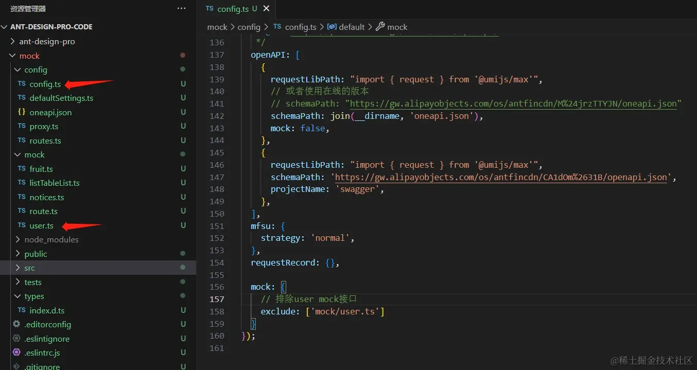697x370 pixels.
Task: Click the JSON braces icon beside oneapi.json
Action: tap(21, 112)
